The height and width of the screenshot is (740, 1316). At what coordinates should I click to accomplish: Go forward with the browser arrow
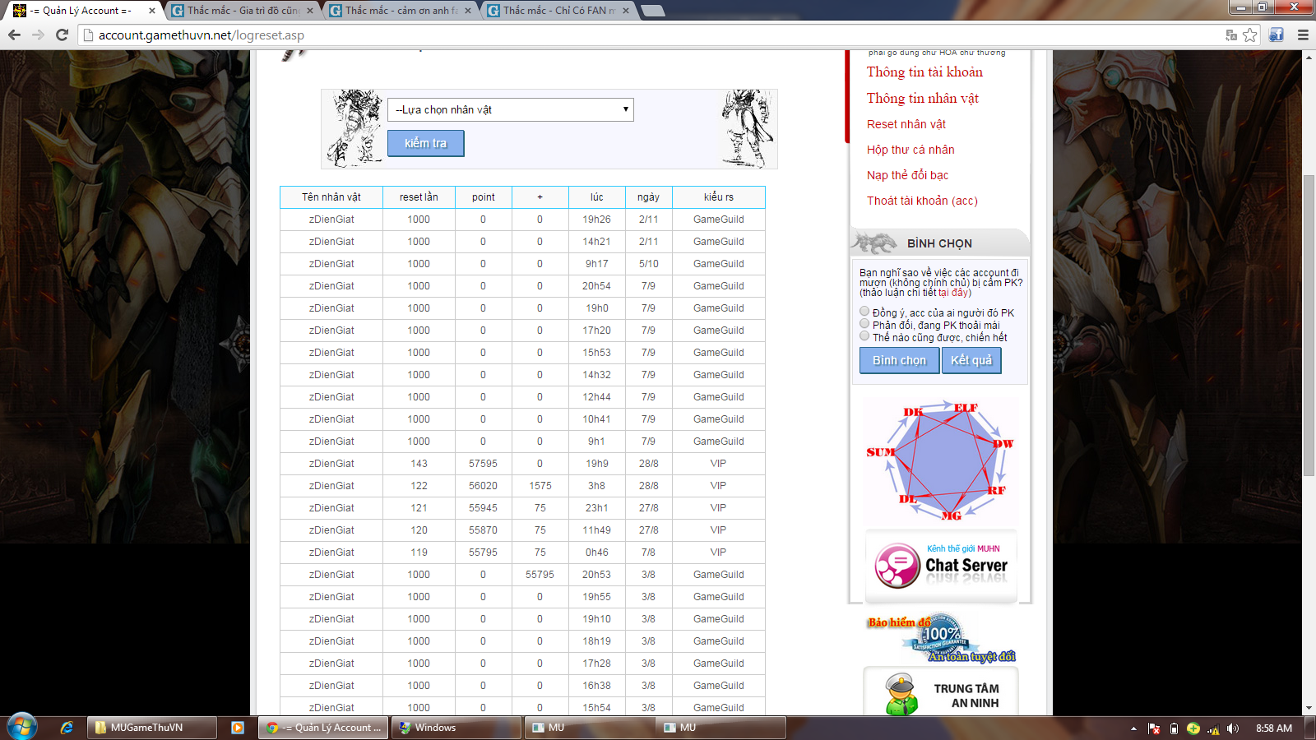coord(38,35)
